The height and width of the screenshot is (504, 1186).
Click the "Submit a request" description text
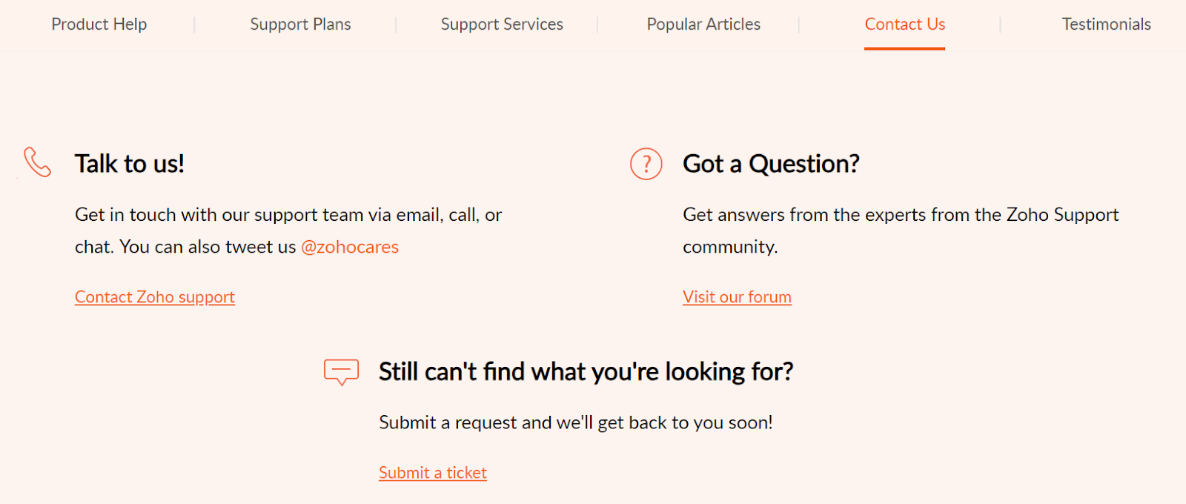[x=575, y=422]
